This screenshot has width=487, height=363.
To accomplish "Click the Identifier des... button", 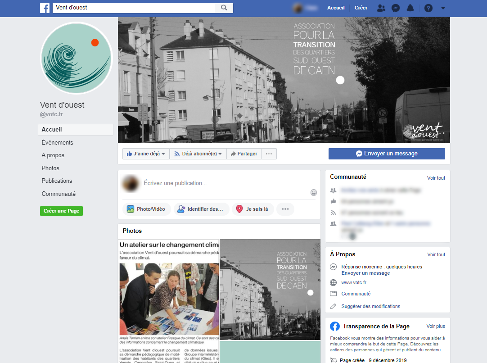I will (201, 209).
